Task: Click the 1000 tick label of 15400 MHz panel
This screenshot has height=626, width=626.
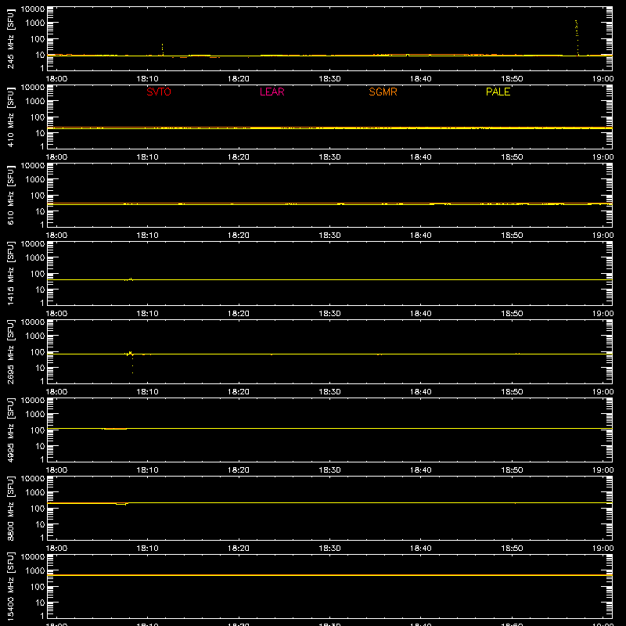Action: (35, 571)
